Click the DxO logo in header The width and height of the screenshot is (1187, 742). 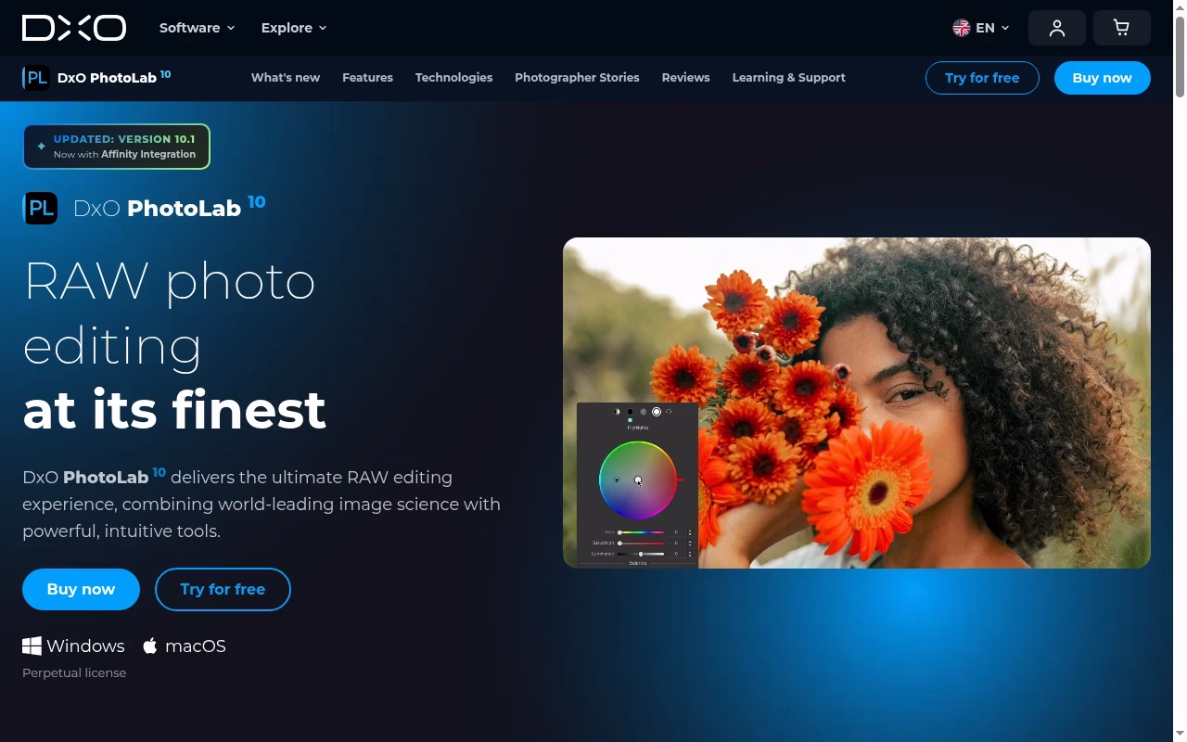coord(74,28)
